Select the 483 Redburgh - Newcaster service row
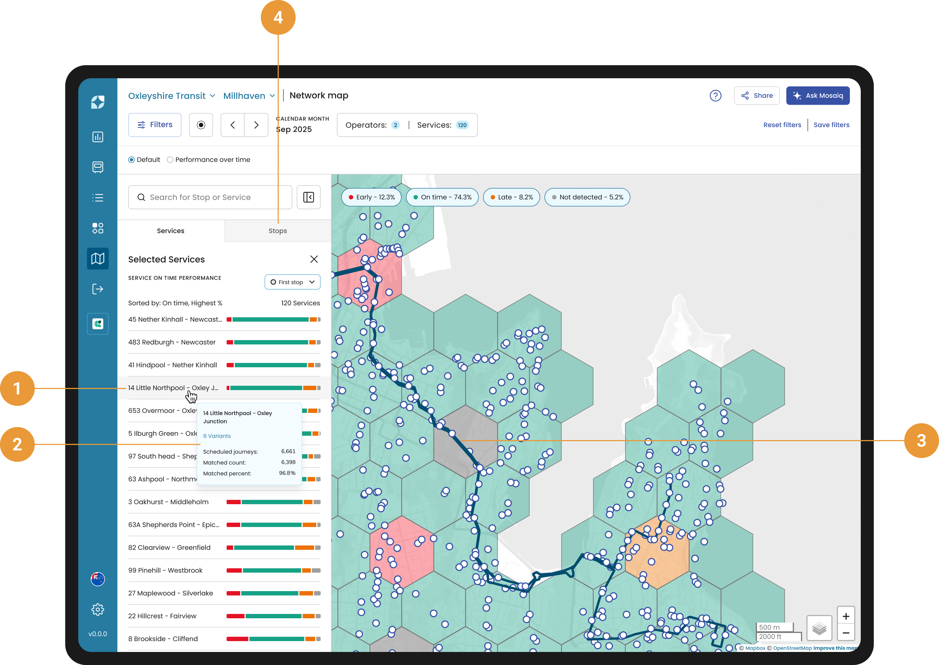The width and height of the screenshot is (939, 665). coord(224,342)
